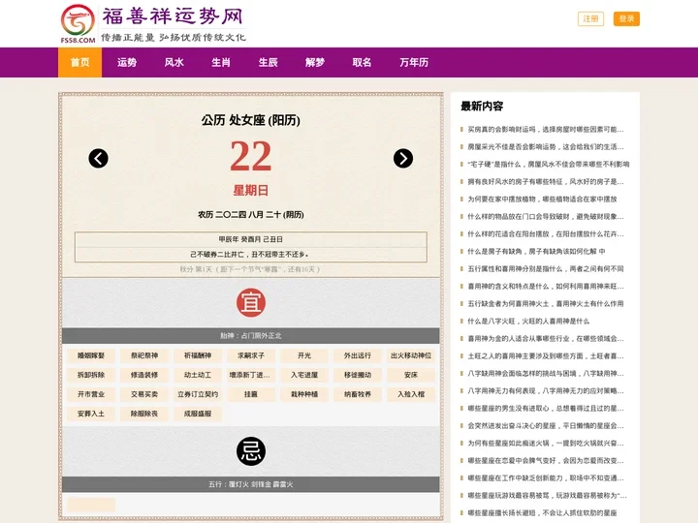698x523 pixels.
Task: Open article 哪些星座玩游戏最容易被骂
Action: (547, 496)
